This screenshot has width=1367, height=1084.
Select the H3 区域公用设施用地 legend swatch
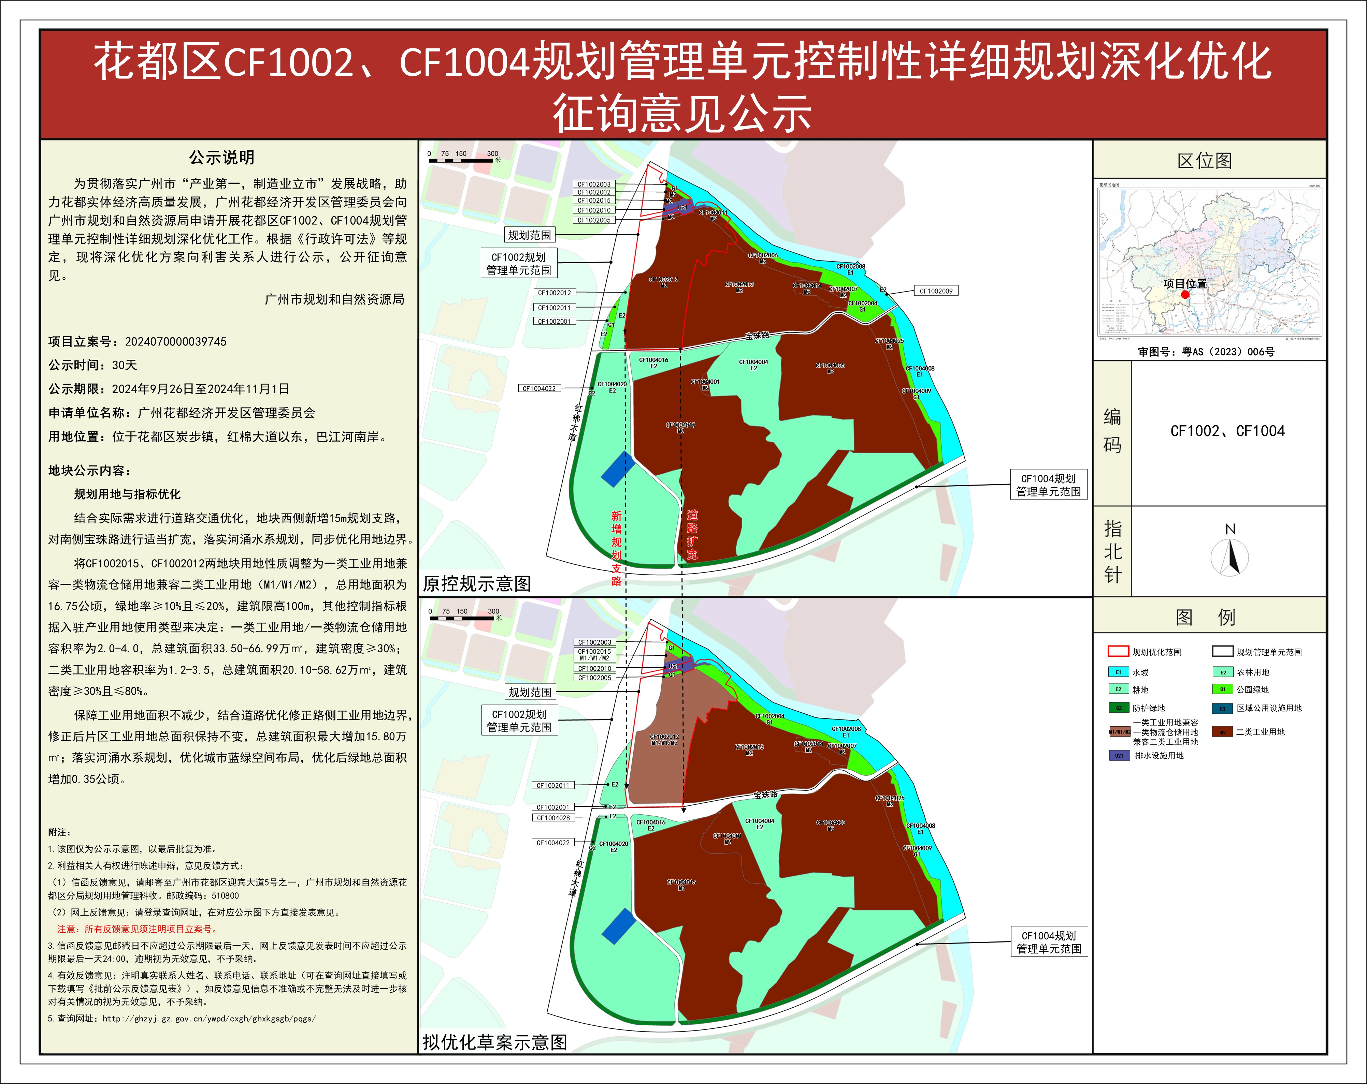point(1222,708)
